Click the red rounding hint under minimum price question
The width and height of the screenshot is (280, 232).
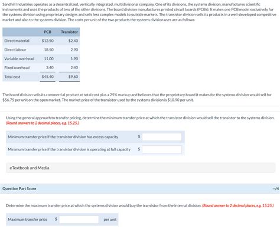[x=43, y=123]
